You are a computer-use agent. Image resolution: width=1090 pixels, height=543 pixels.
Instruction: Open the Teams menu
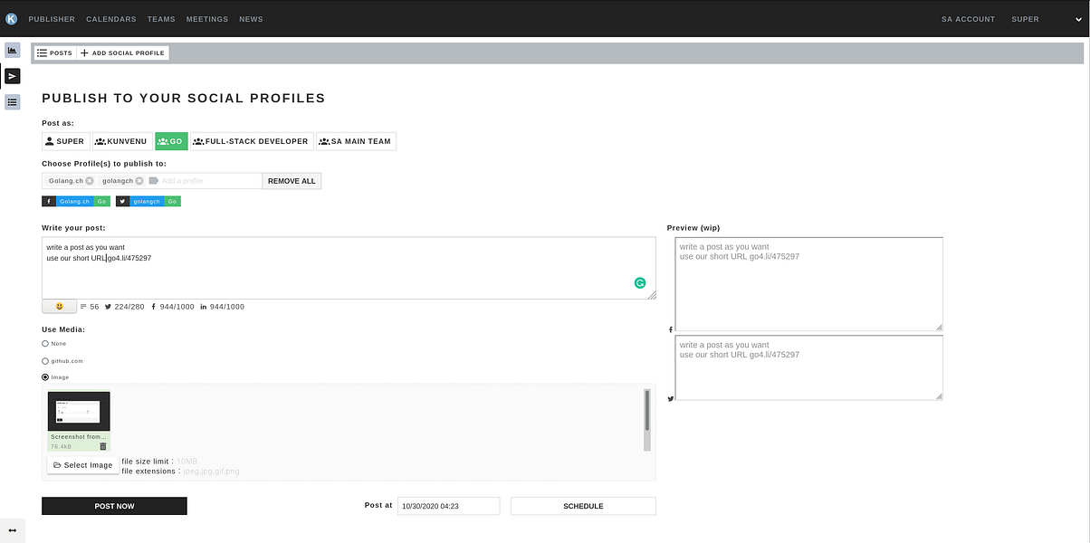coord(161,19)
